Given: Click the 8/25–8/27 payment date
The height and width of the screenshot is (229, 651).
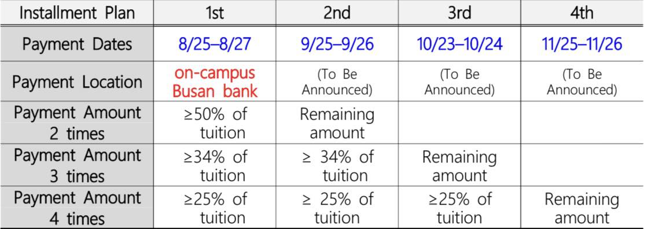Looking at the screenshot, I should 215,44.
